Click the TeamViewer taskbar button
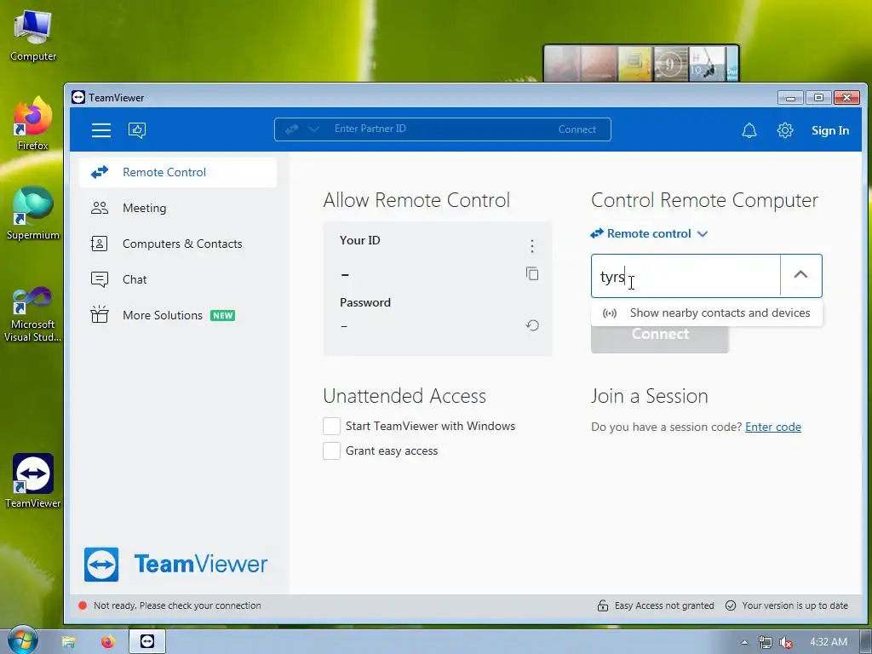This screenshot has width=872, height=654. [147, 641]
